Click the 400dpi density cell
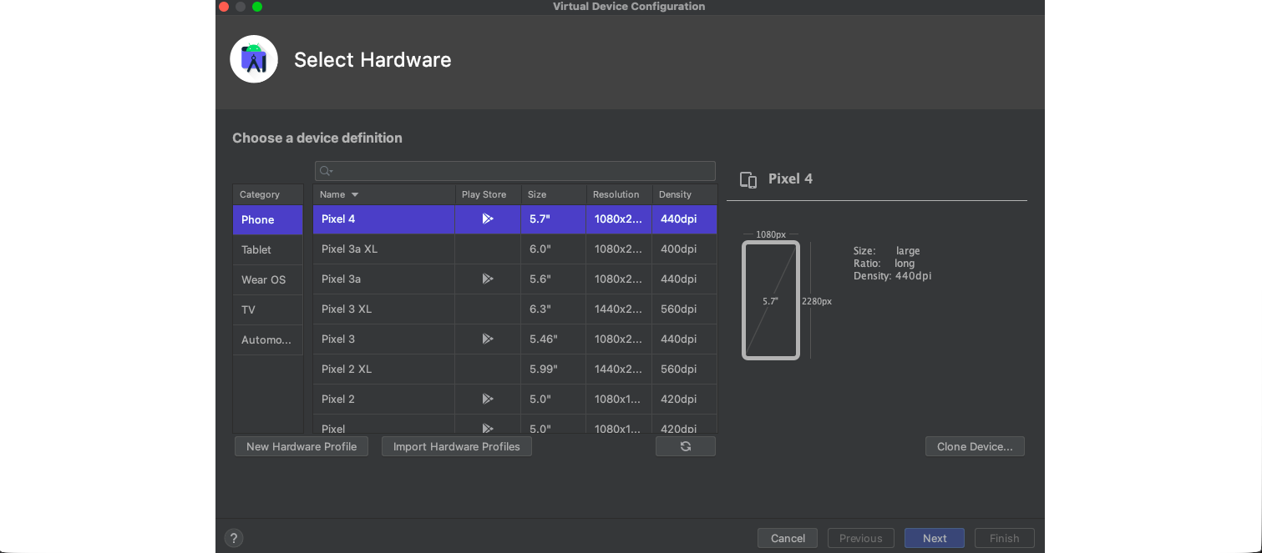This screenshot has height=553, width=1262. point(685,249)
